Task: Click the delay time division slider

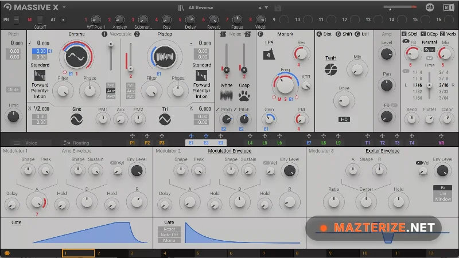Action: coord(429,84)
